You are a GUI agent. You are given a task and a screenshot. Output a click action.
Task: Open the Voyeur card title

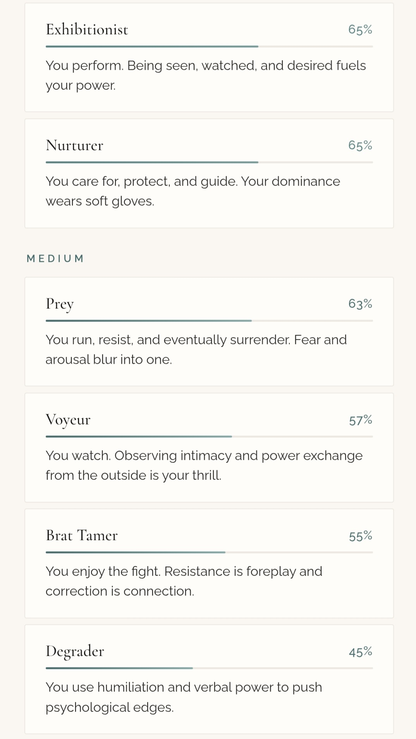tap(68, 420)
